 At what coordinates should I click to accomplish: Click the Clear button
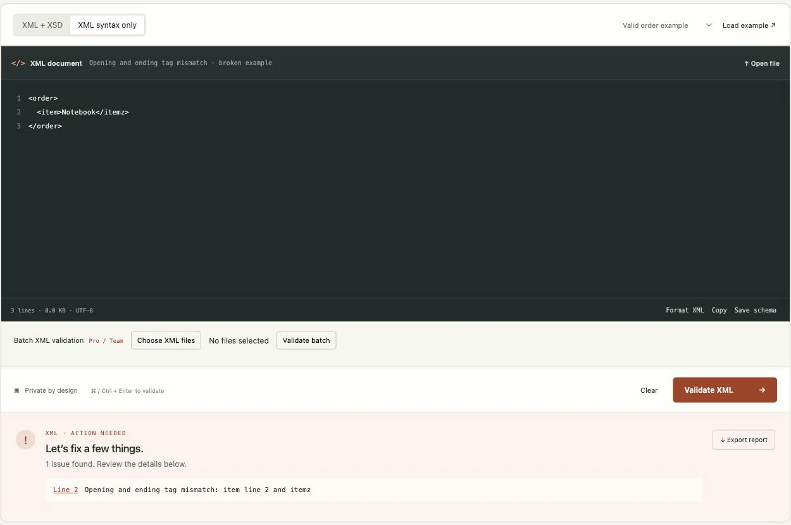(x=649, y=390)
